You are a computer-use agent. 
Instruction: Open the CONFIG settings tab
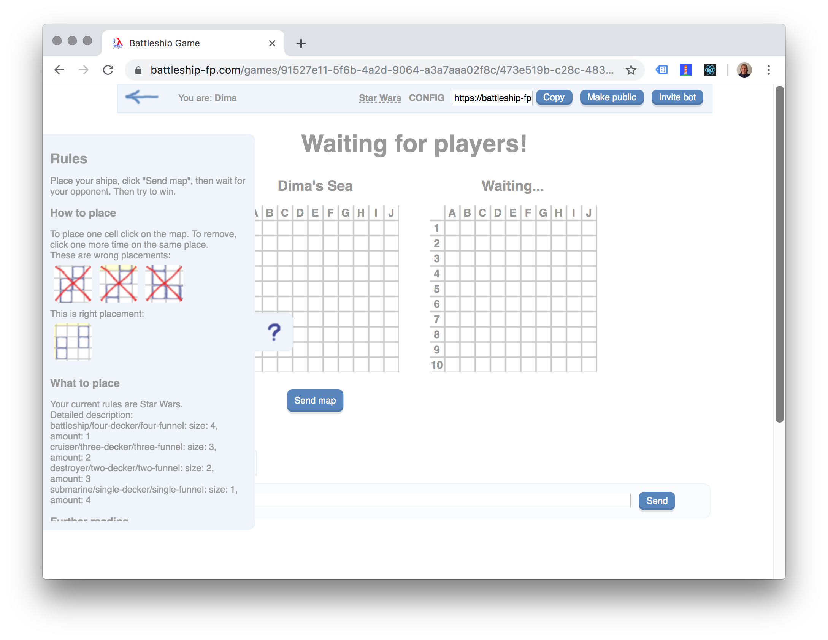point(426,97)
